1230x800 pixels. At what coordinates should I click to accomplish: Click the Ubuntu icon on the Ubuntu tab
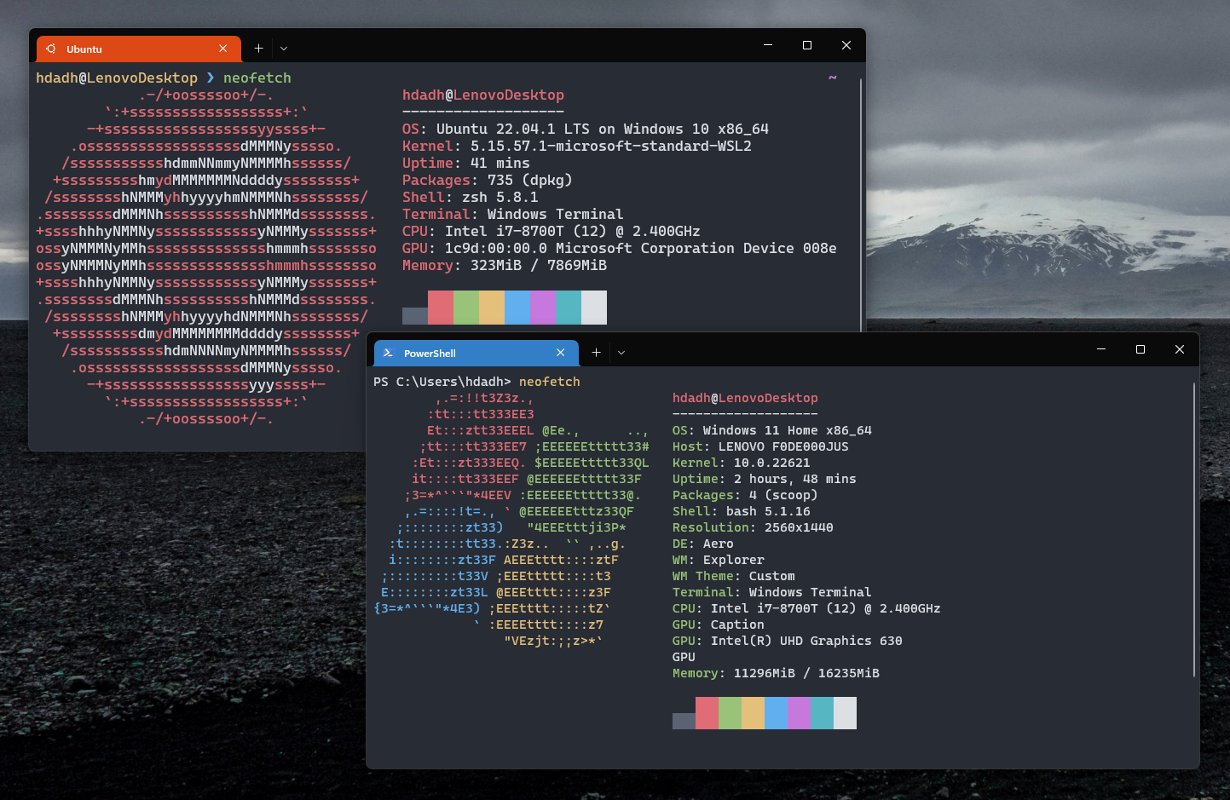pyautogui.click(x=50, y=49)
